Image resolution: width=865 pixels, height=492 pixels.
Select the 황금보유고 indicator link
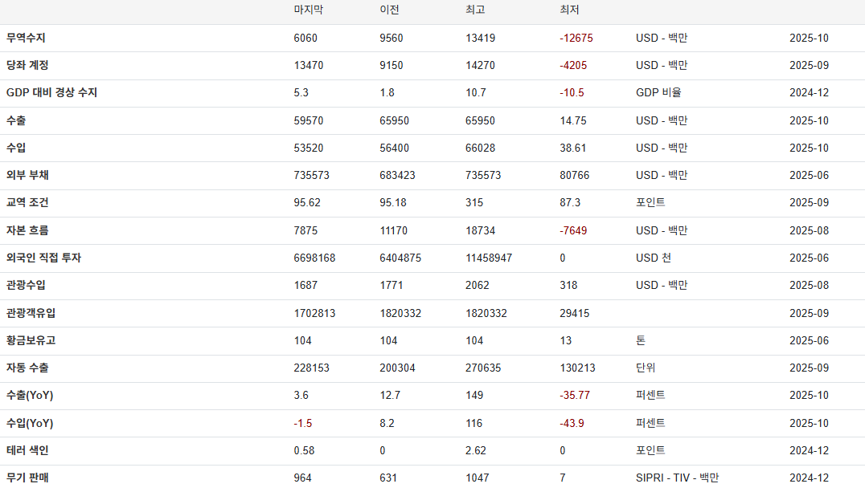(x=31, y=340)
